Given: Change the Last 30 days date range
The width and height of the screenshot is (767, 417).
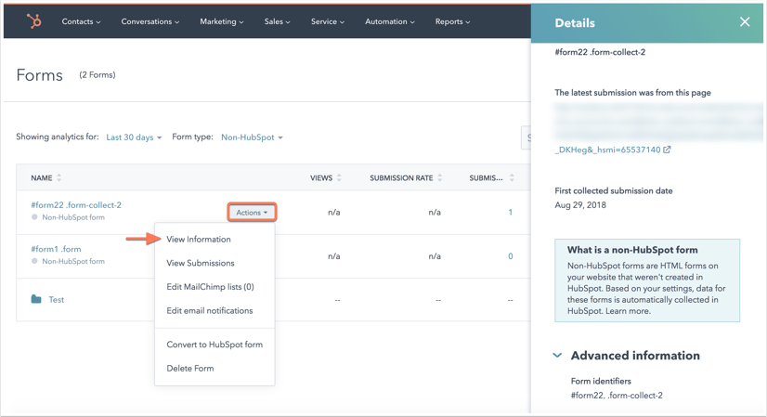Looking at the screenshot, I should [134, 137].
